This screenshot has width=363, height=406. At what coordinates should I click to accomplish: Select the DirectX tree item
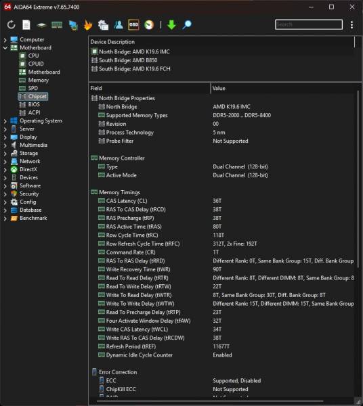(24, 170)
